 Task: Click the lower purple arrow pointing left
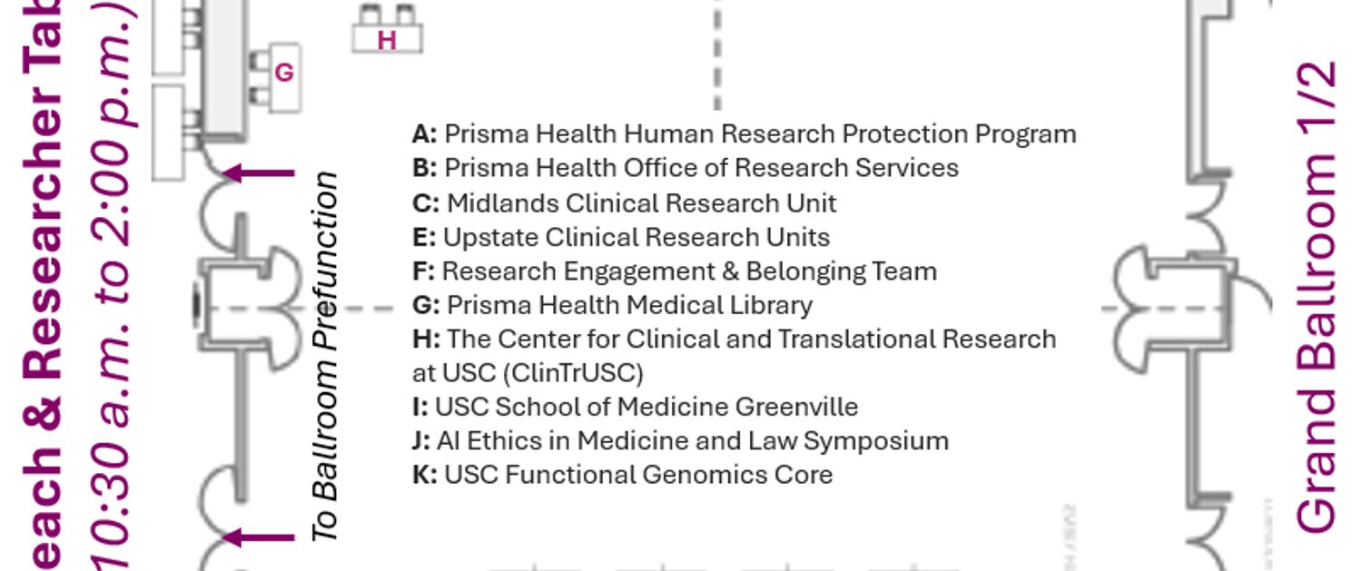coord(259,537)
